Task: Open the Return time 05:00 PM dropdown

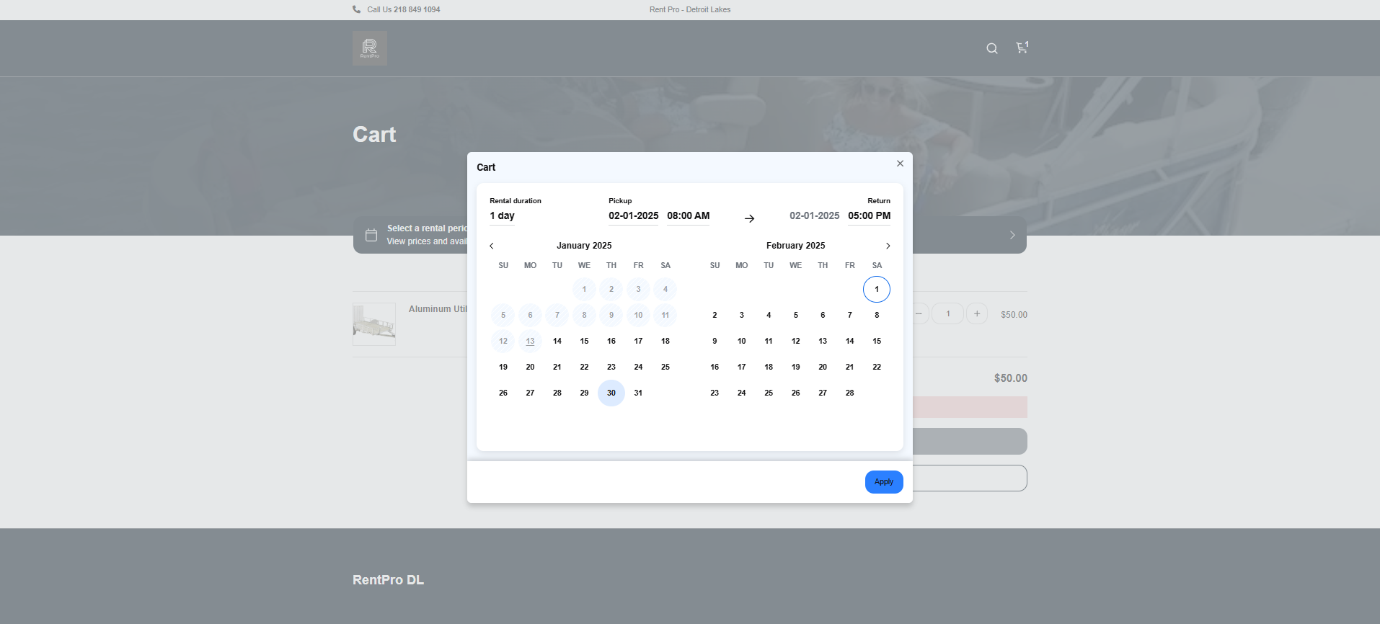Action: tap(870, 216)
